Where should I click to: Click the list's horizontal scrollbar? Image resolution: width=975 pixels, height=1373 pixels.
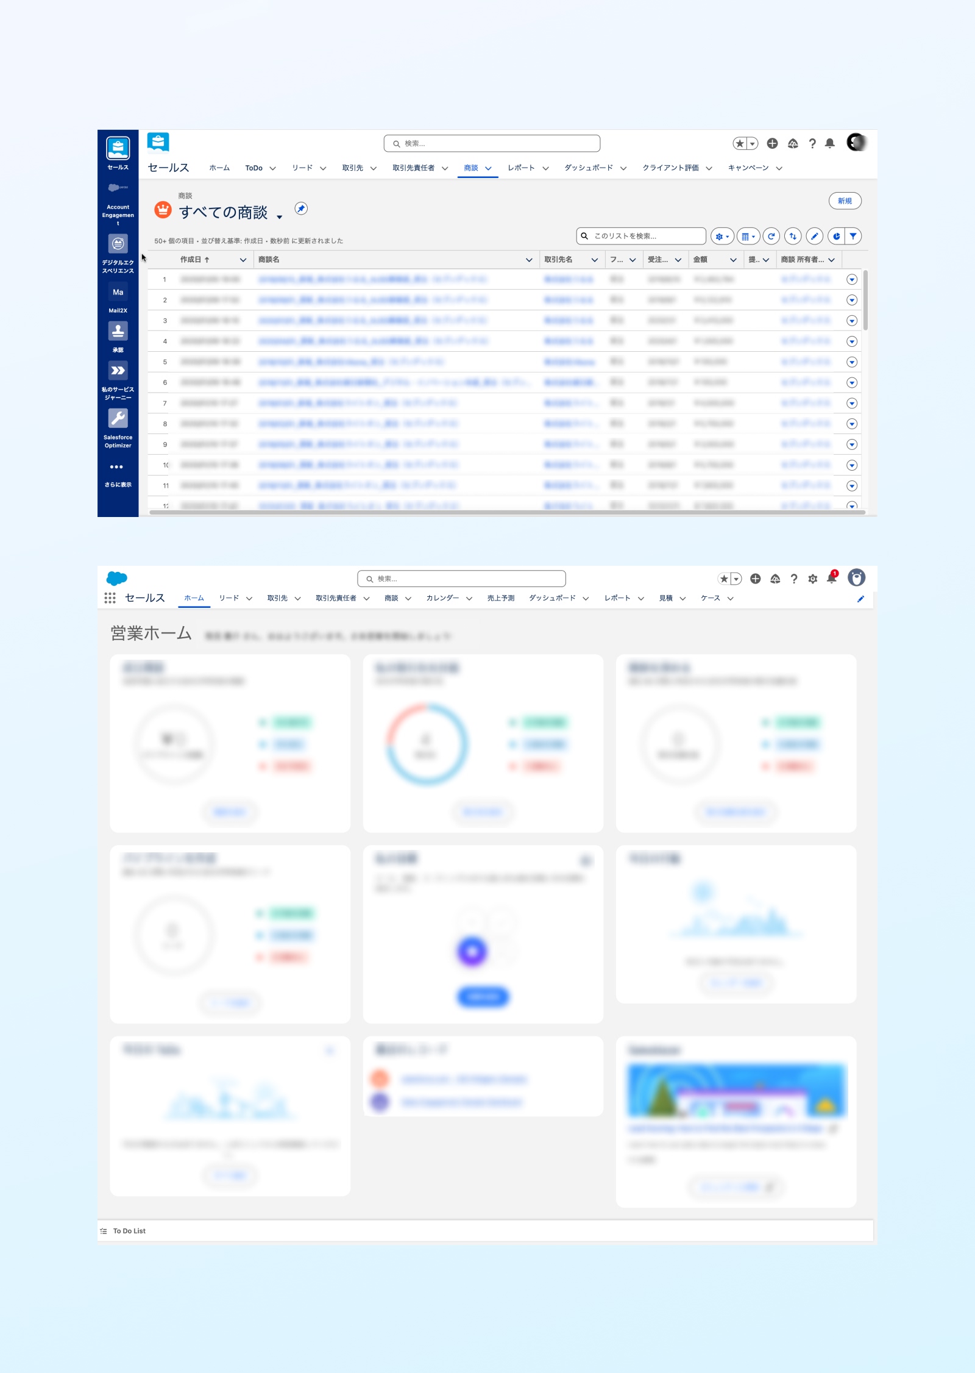(507, 512)
